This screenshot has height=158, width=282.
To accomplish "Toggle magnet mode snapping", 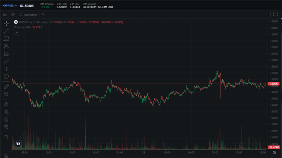I will pos(6,104).
